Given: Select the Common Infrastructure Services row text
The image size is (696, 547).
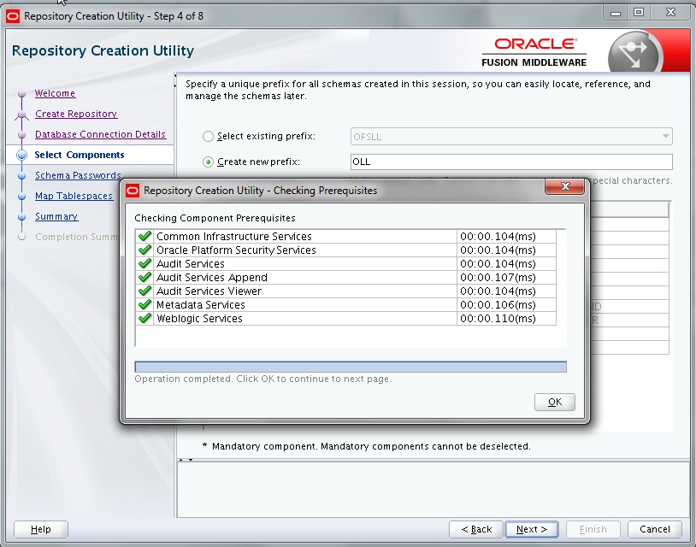Looking at the screenshot, I should tap(234, 237).
